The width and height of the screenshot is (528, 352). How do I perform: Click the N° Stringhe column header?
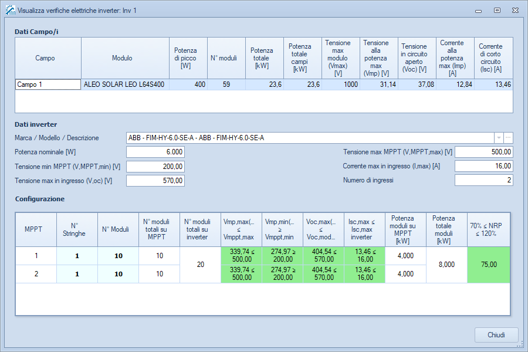coord(77,230)
